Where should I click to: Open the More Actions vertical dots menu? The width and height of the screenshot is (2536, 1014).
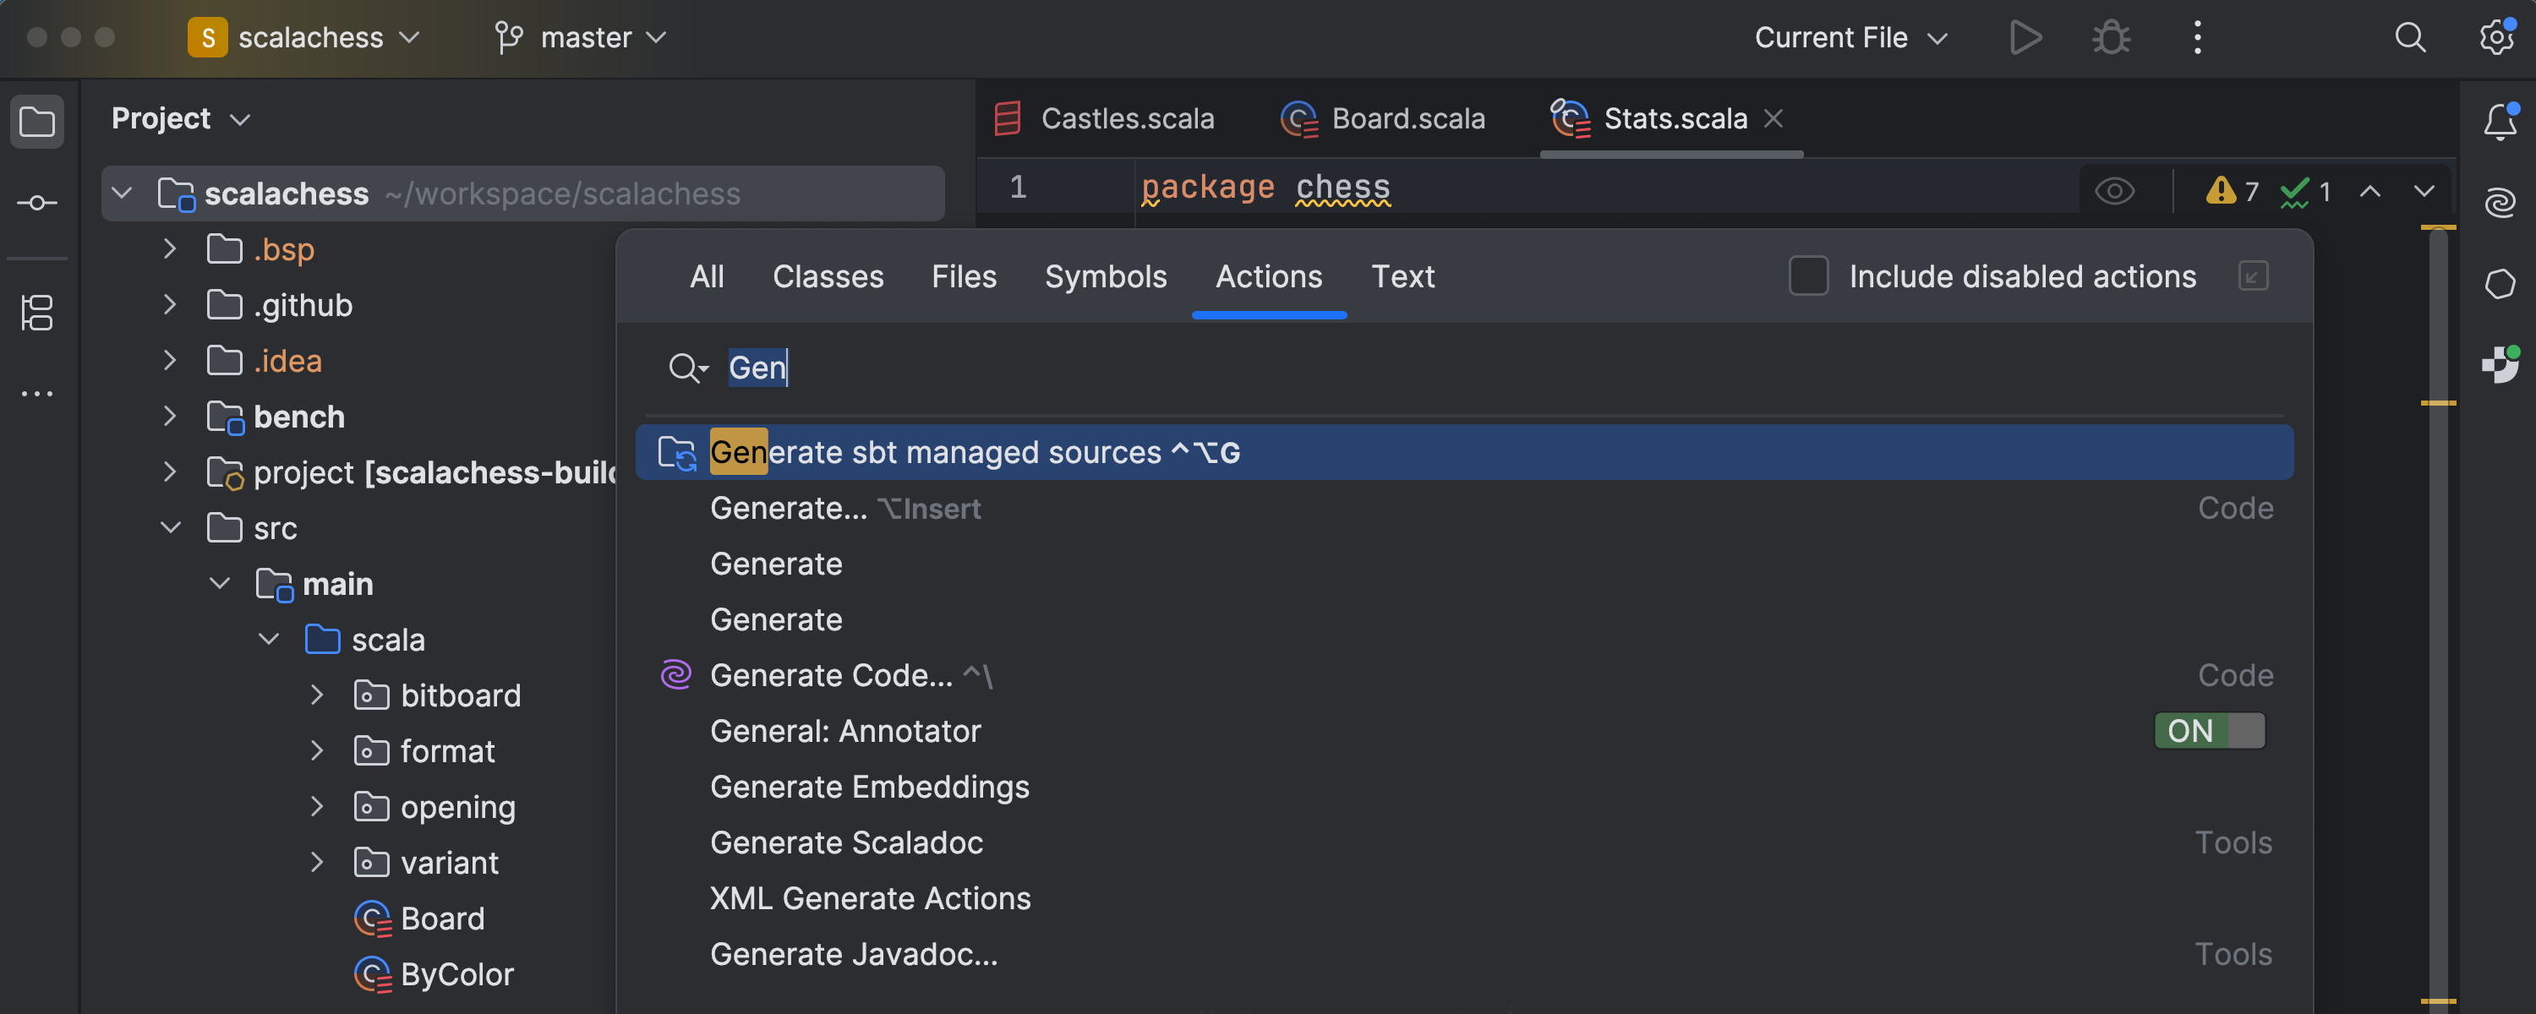point(2197,37)
